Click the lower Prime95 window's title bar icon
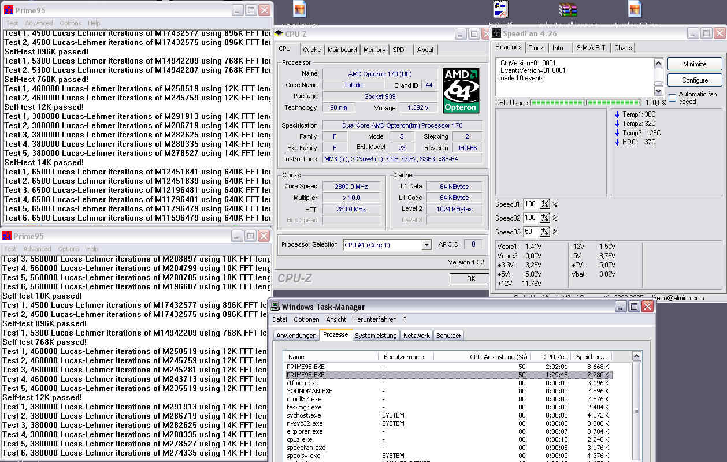 point(8,236)
